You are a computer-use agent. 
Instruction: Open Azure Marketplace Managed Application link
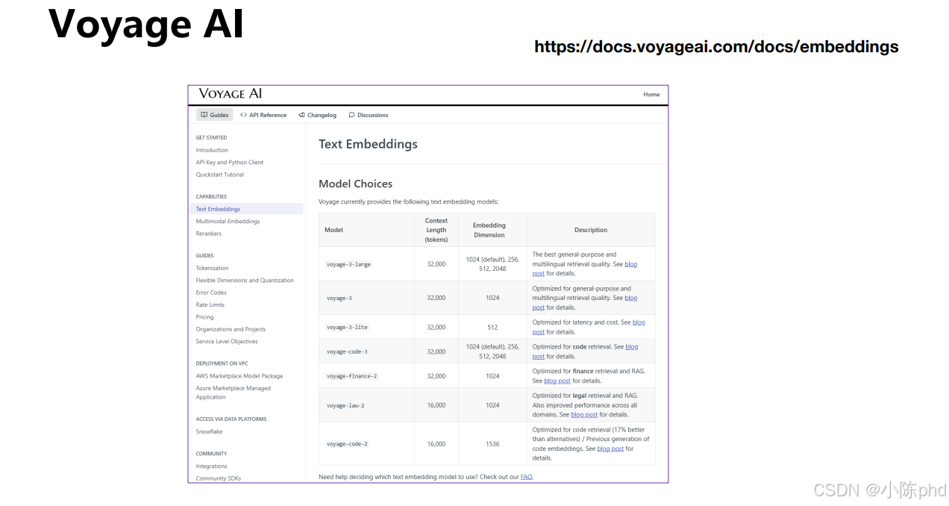pos(234,393)
